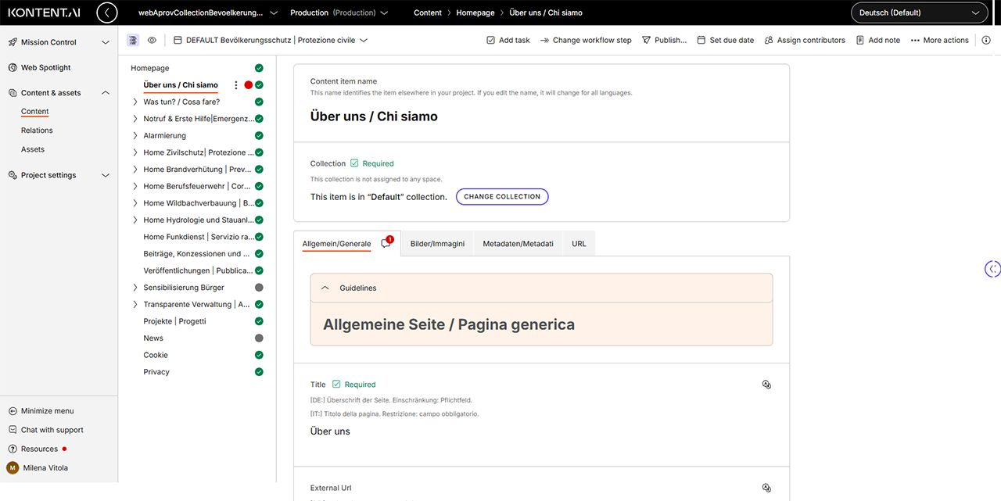
Task: Switch to the Bilder/Immagini tab
Action: [437, 244]
